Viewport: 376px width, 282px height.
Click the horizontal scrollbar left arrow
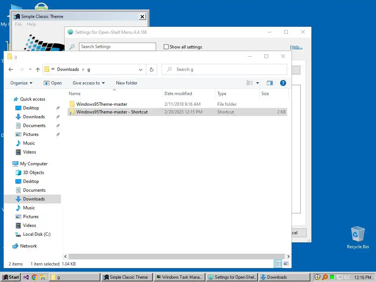click(65, 256)
